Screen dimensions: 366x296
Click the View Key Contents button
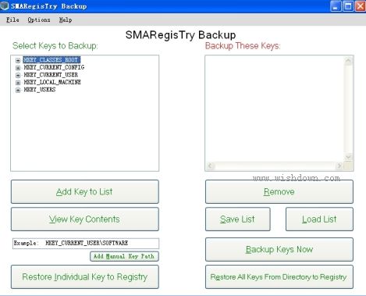(85, 219)
